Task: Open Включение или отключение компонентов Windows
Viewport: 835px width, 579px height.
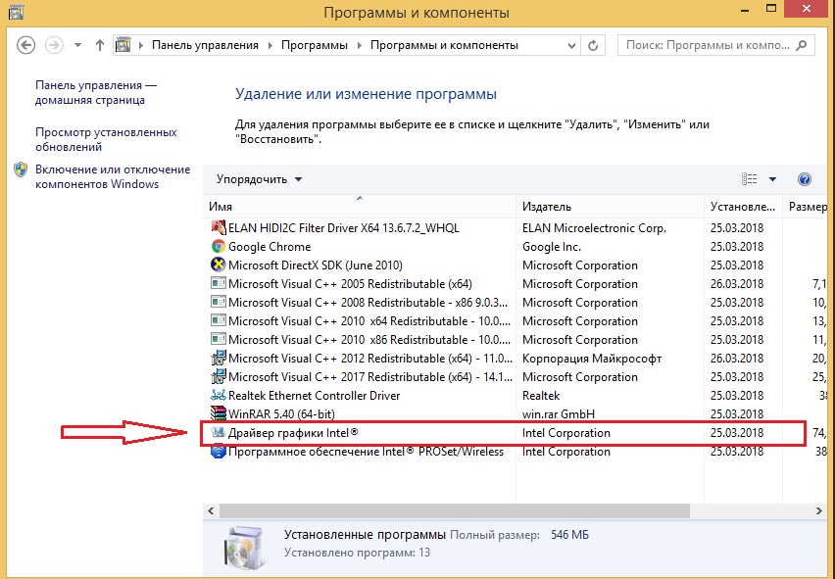Action: (x=98, y=176)
